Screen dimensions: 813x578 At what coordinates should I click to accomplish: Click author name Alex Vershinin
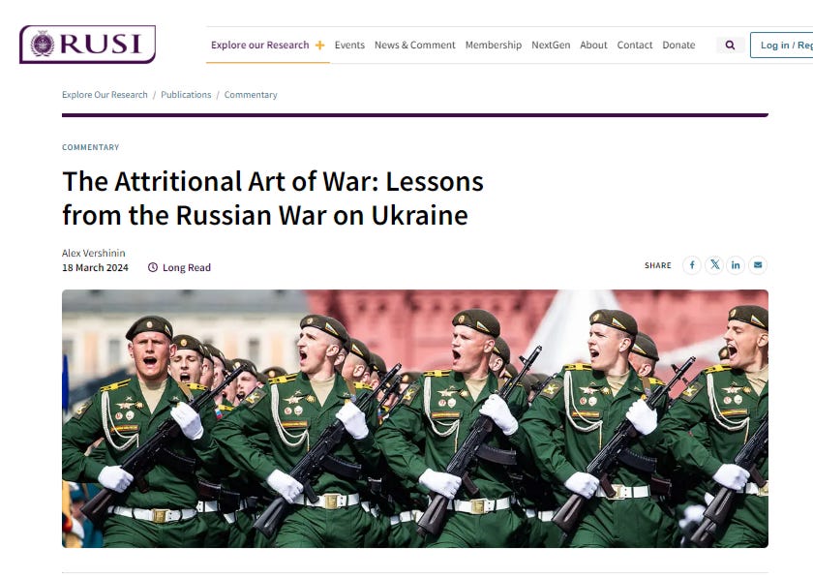(x=93, y=253)
